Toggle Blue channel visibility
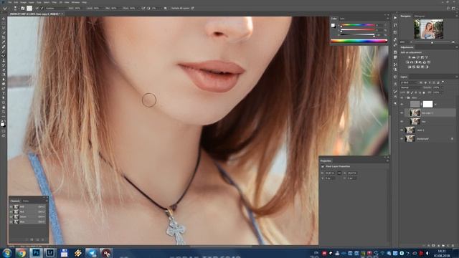459x258 pixels. tap(11, 221)
